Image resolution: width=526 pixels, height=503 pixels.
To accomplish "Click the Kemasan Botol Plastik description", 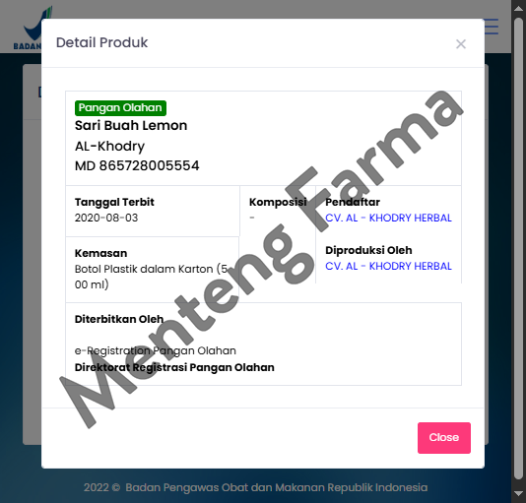I will click(152, 277).
